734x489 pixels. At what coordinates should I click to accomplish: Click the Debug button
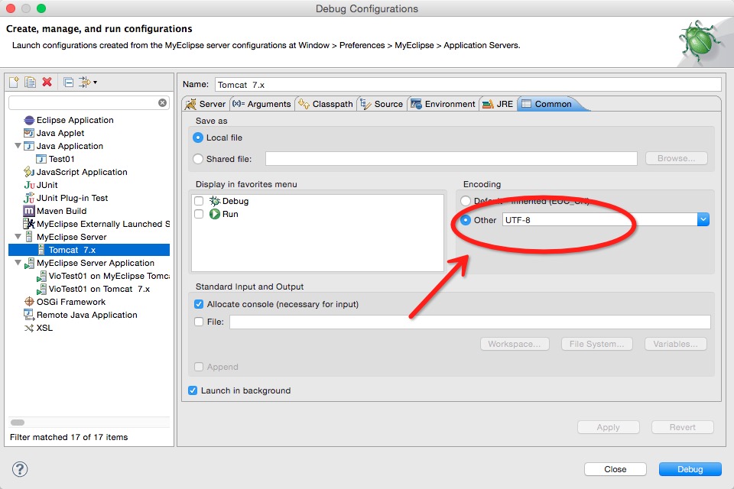tap(690, 469)
